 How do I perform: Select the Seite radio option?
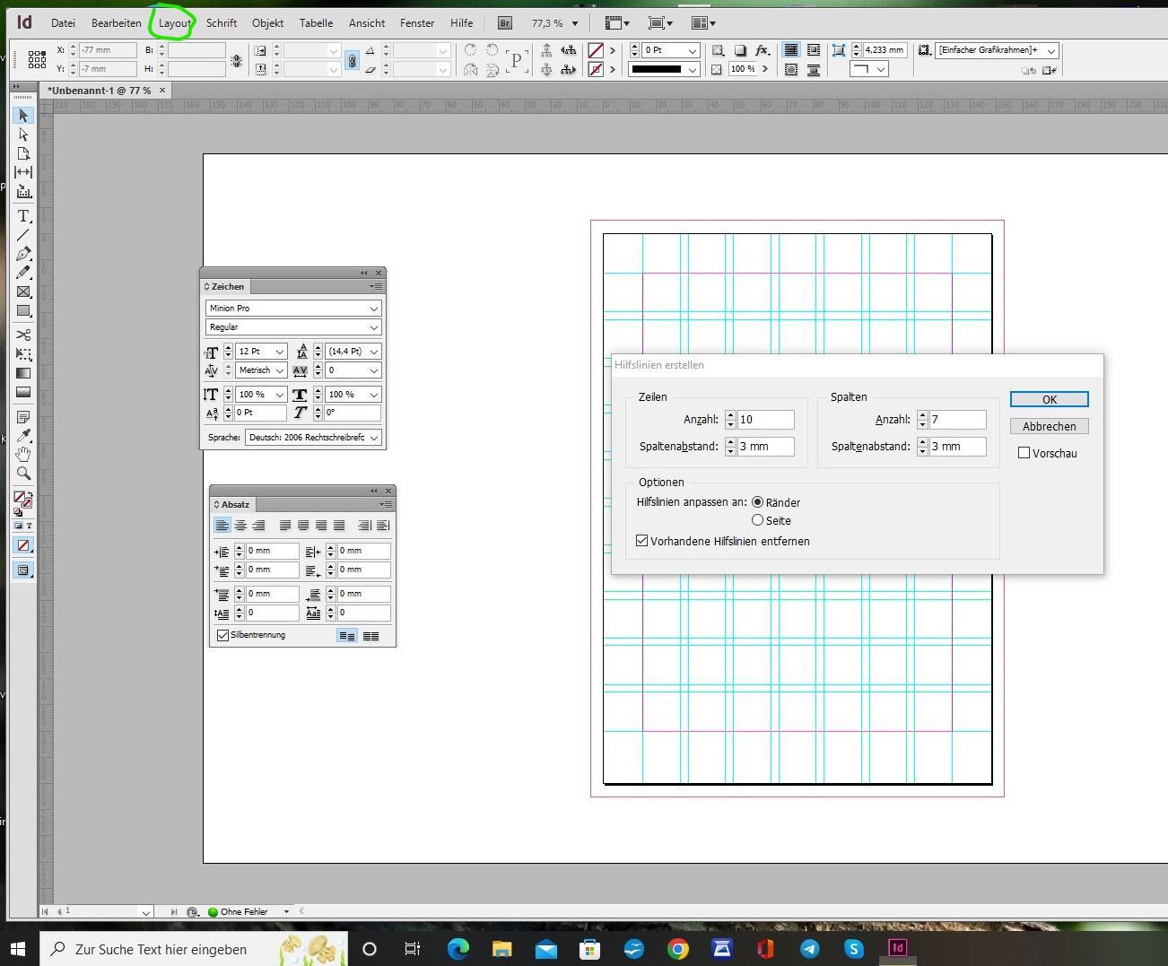coord(758,520)
